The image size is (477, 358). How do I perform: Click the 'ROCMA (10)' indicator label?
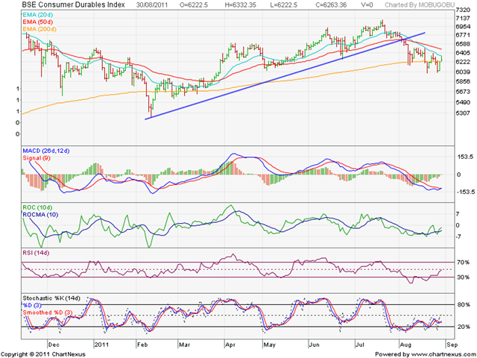point(40,215)
